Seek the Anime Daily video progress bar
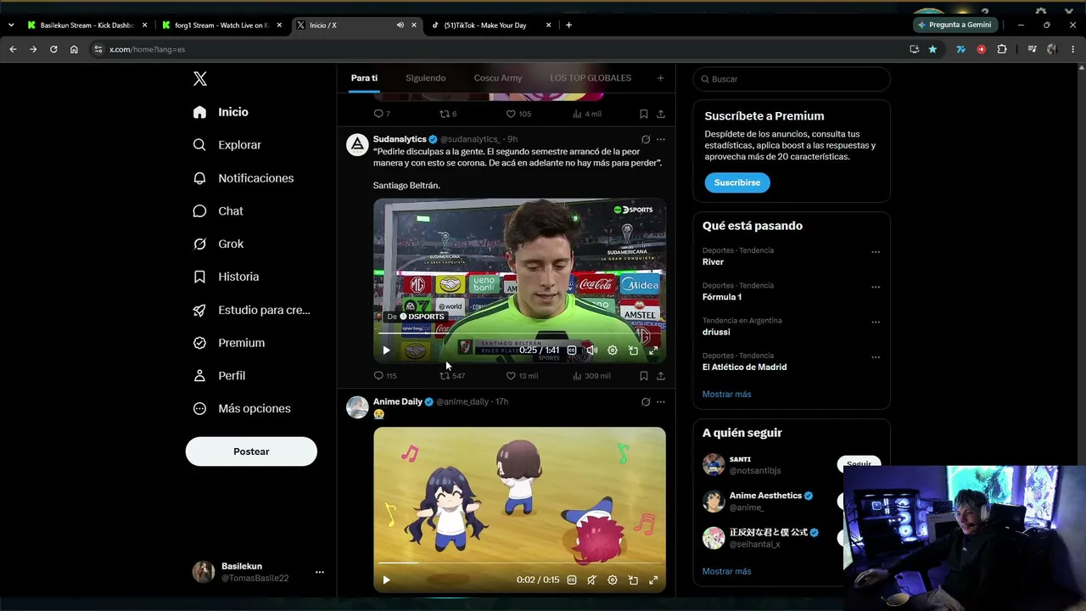This screenshot has width=1086, height=611. click(x=519, y=563)
